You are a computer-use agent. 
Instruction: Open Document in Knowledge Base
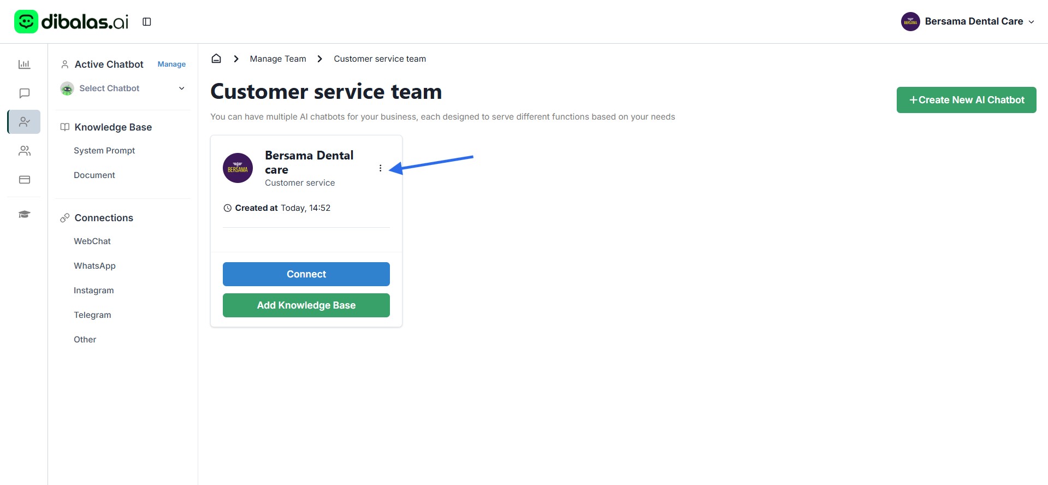click(x=94, y=175)
